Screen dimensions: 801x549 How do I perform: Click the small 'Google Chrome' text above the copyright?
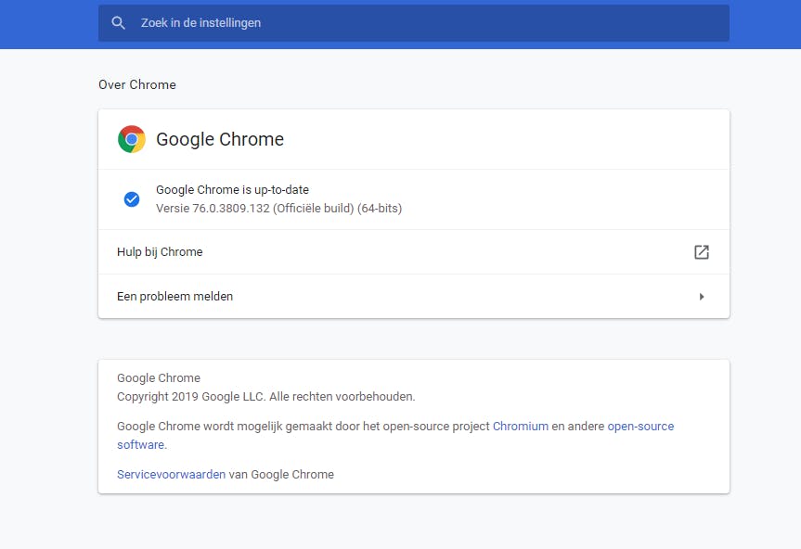159,378
